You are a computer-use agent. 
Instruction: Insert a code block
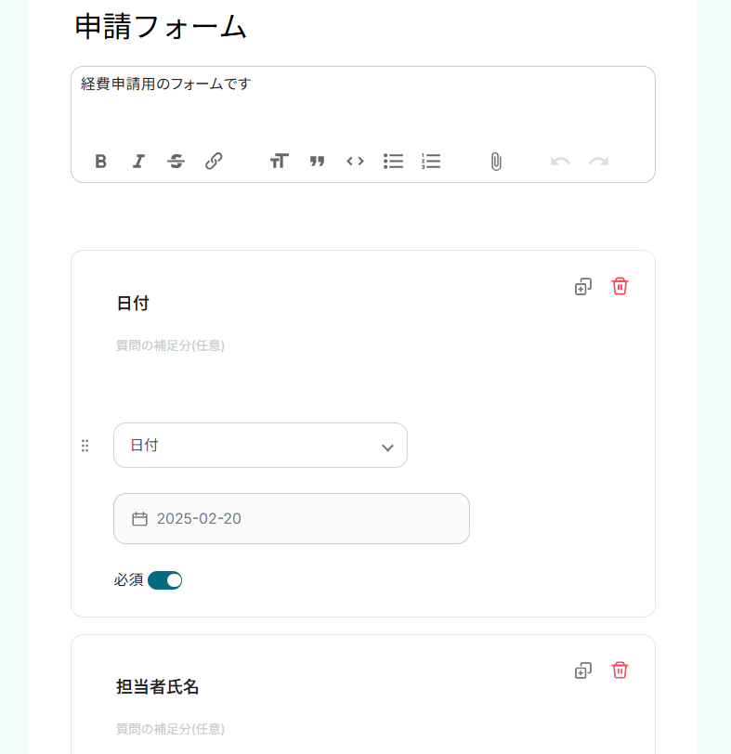pyautogui.click(x=355, y=162)
